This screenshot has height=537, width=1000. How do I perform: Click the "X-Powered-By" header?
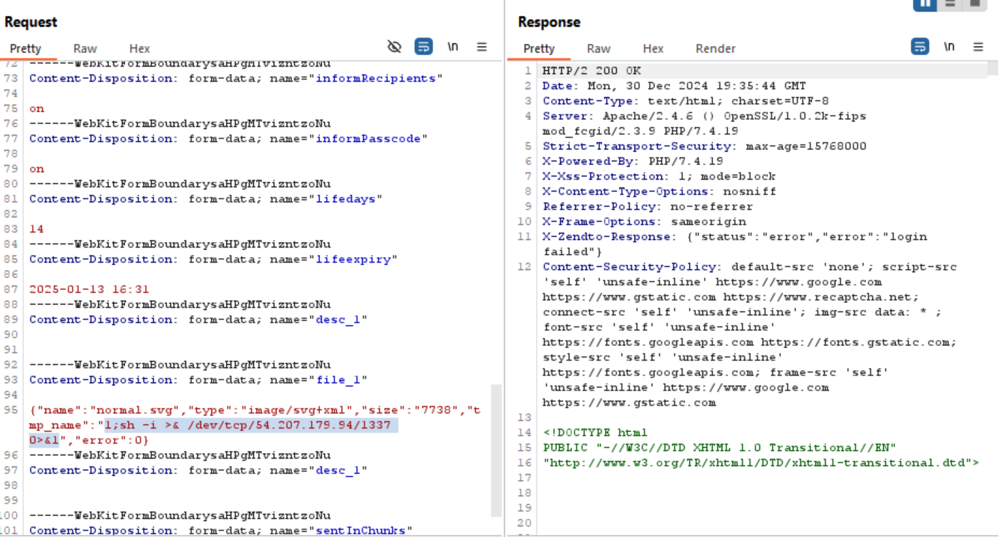pyautogui.click(x=588, y=161)
